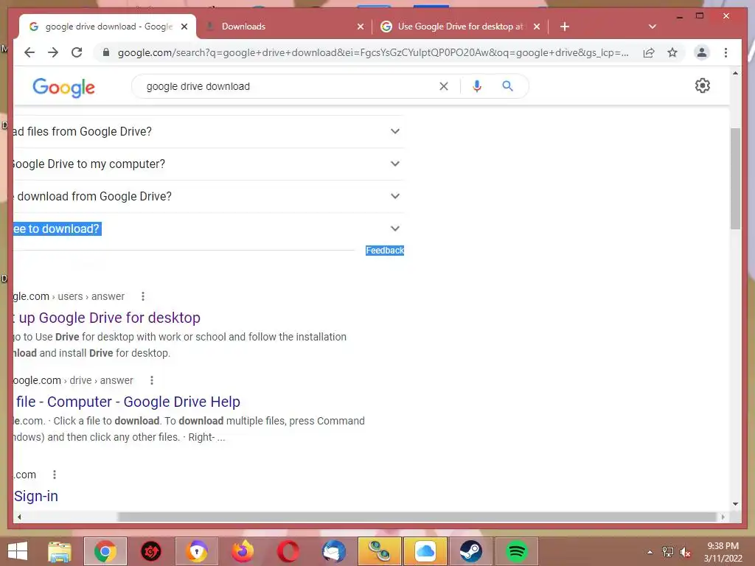755x566 pixels.
Task: View site info via the padlock icon
Action: (x=106, y=52)
